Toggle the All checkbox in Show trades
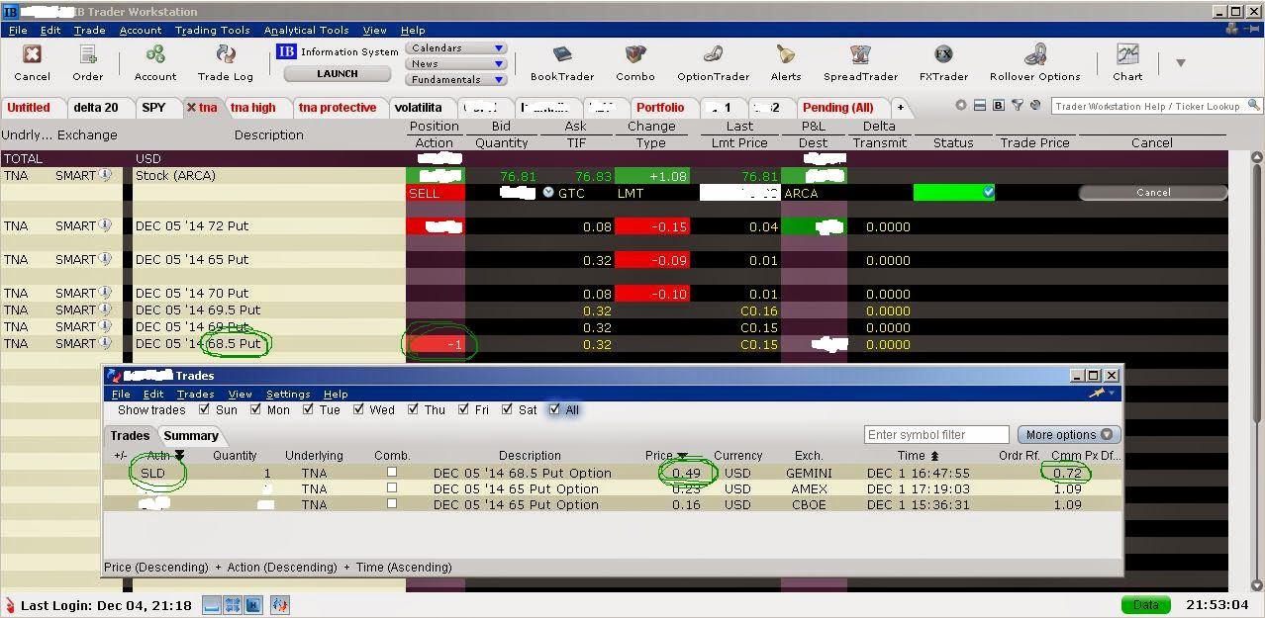 554,409
